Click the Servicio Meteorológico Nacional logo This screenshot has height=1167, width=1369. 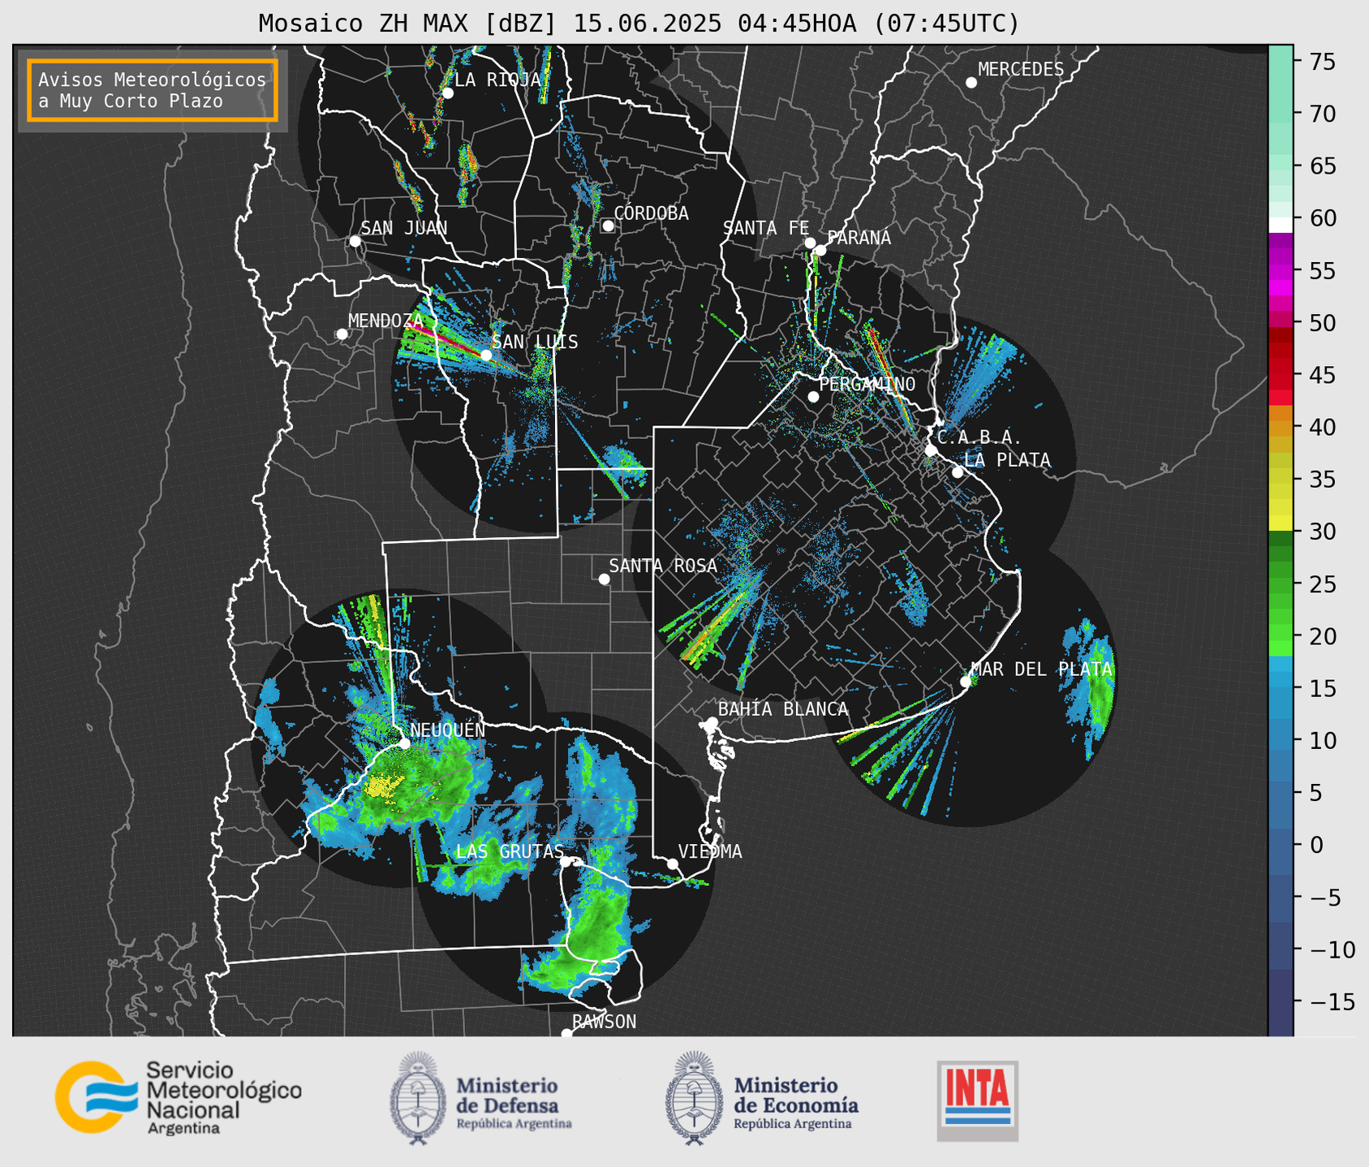pyautogui.click(x=178, y=1097)
